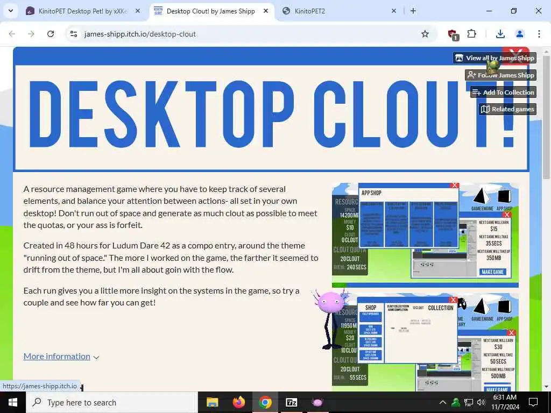Click the page vertical scrollbar thumb
This screenshot has width=551, height=413.
click(546, 118)
